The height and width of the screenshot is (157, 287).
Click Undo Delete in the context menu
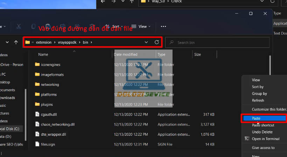pyautogui.click(x=262, y=132)
